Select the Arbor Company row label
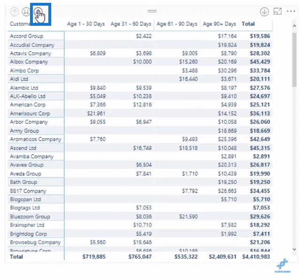This screenshot has width=299, height=278. pyautogui.click(x=29, y=122)
